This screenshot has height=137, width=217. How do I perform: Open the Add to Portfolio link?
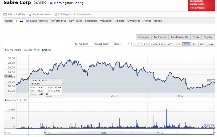[x=16, y=14]
